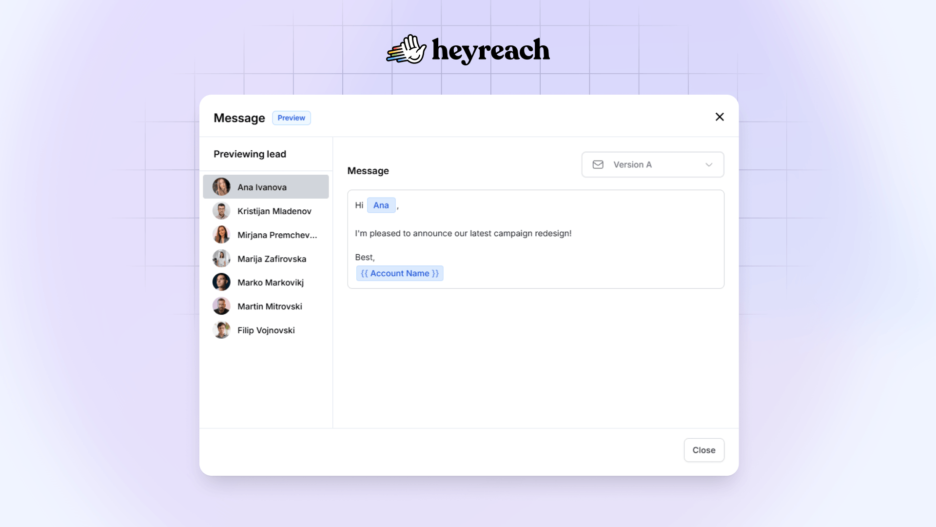
Task: Click Ana Ivanova's avatar photo
Action: 221,187
